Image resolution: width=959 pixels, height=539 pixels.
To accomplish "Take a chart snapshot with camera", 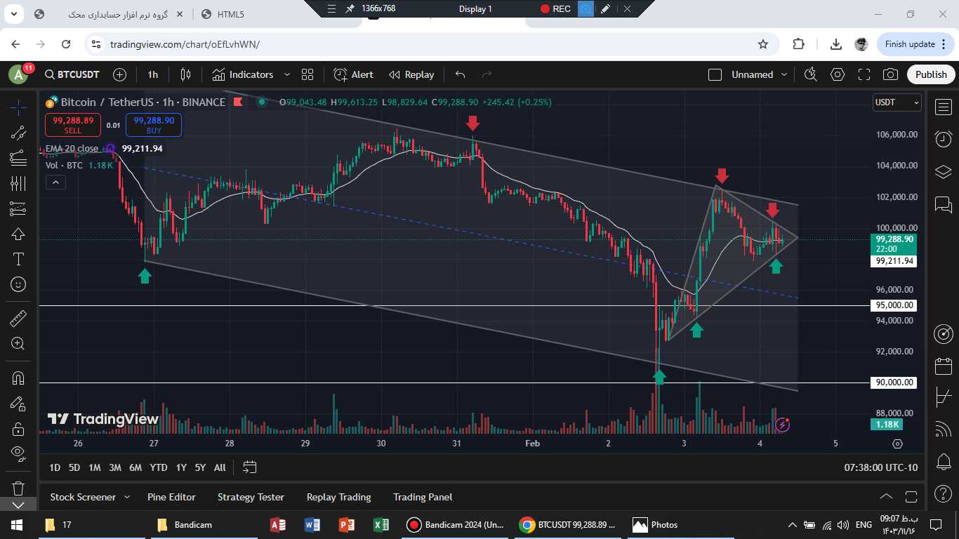I will coord(890,74).
